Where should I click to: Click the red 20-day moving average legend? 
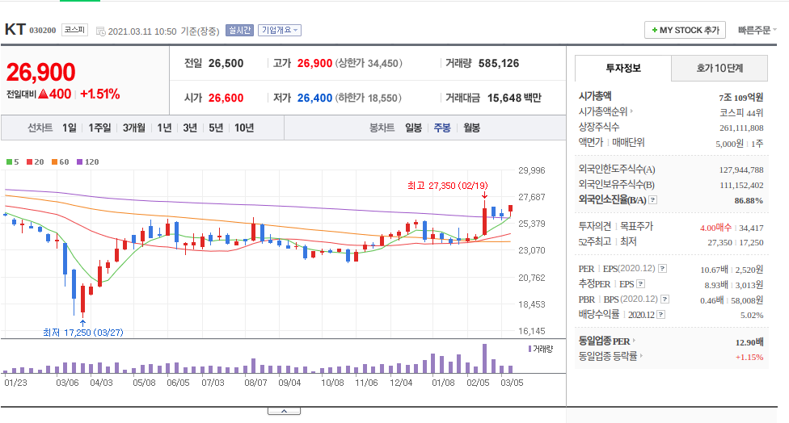36,161
